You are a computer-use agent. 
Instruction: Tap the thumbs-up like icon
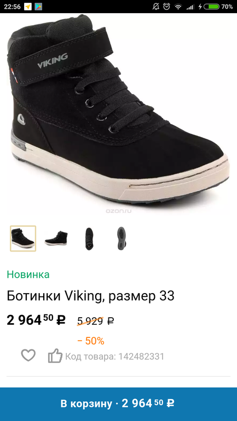55,356
